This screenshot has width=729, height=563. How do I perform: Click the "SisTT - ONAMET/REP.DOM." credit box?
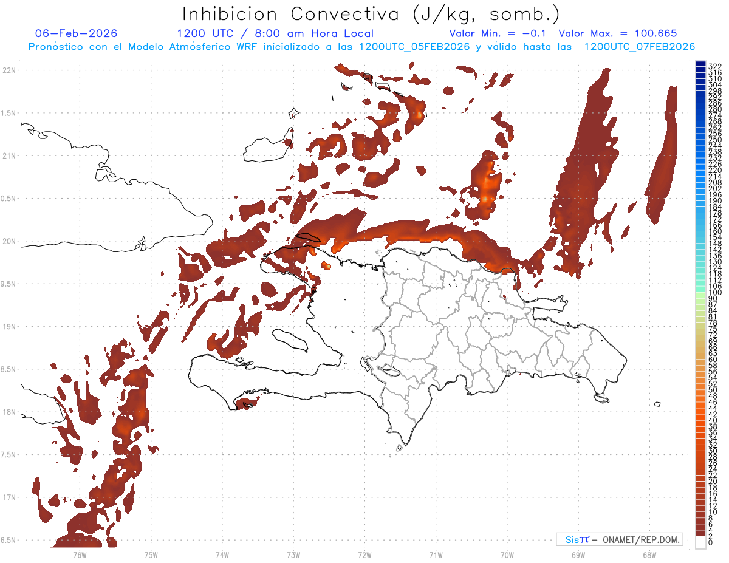tap(619, 539)
